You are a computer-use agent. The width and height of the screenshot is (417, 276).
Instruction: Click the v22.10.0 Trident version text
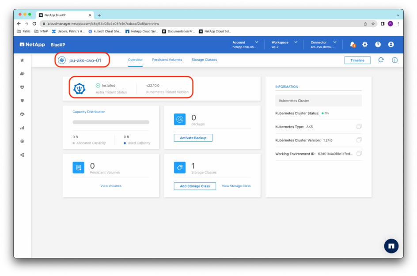(x=153, y=85)
